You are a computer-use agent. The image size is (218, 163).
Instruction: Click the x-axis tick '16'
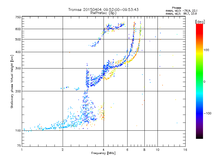[185, 150]
